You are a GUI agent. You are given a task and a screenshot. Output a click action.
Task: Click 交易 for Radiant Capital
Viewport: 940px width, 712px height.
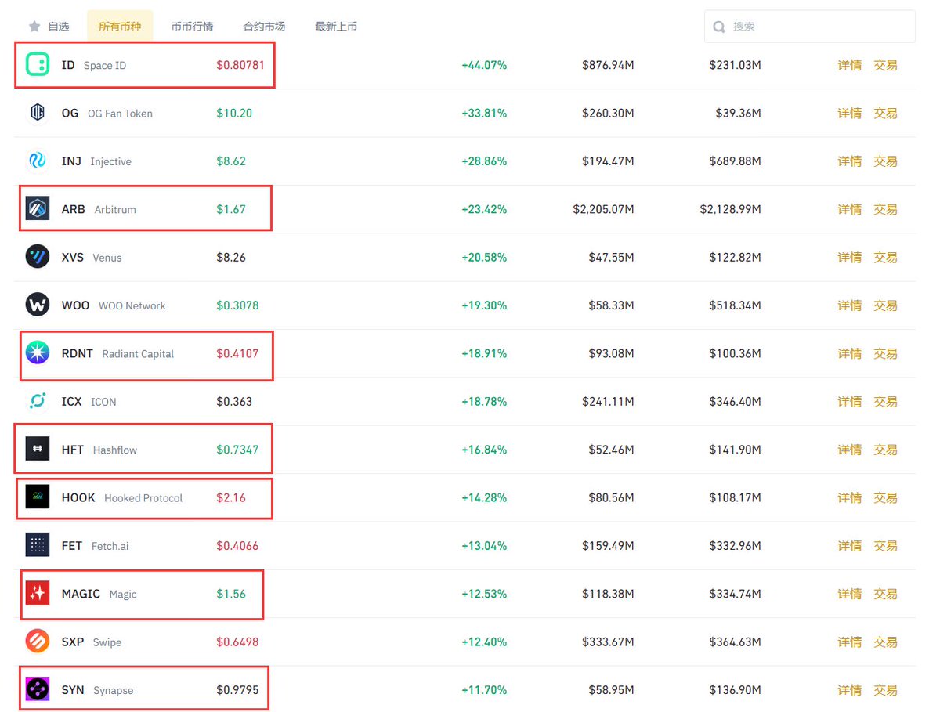(885, 353)
